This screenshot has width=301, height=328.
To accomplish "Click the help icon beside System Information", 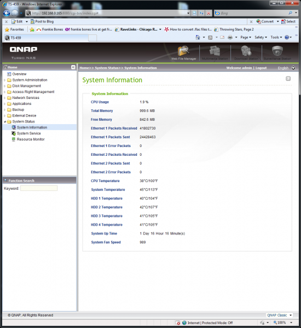I will [288, 79].
